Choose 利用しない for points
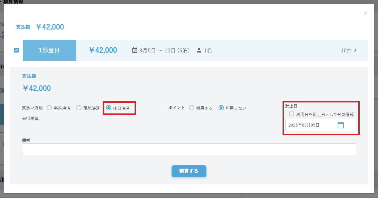 pos(221,108)
